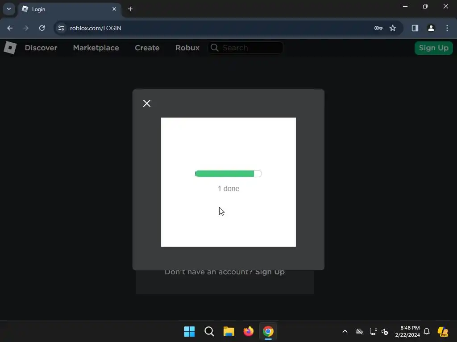Reload the Roblox login page

point(42,28)
